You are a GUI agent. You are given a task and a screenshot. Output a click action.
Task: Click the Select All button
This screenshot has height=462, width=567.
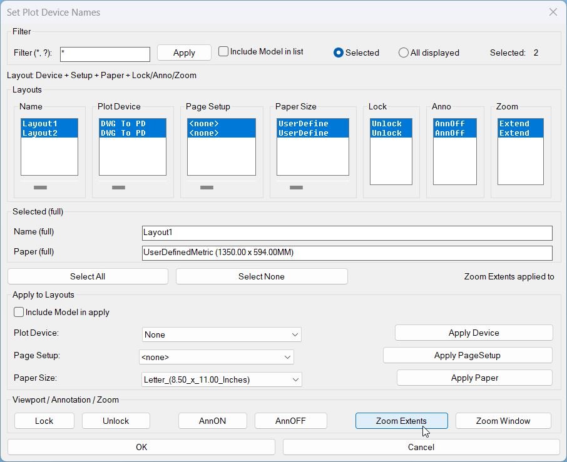88,276
